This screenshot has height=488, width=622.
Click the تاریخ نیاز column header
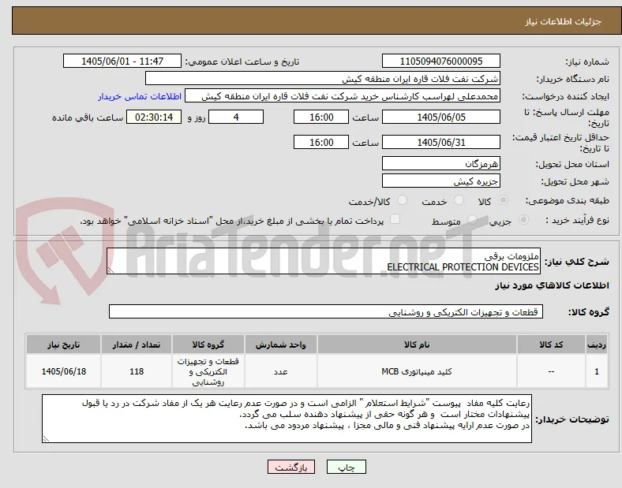(63, 345)
